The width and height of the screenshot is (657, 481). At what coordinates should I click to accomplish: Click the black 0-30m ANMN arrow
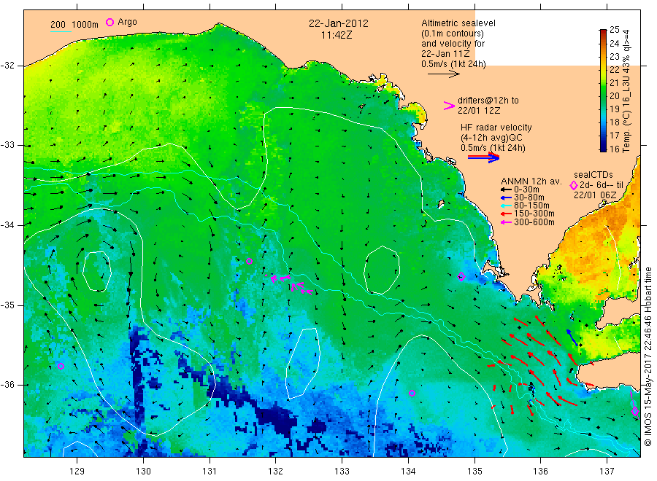506,189
